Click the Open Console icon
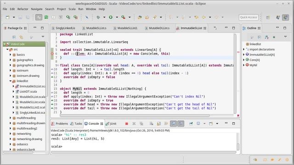The height and width of the screenshot is (165, 294). (211, 123)
